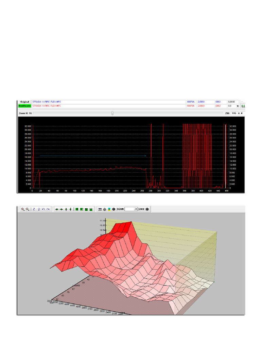Click the green down arrow icon
This screenshot has height=348, width=261.
[x=71, y=209]
